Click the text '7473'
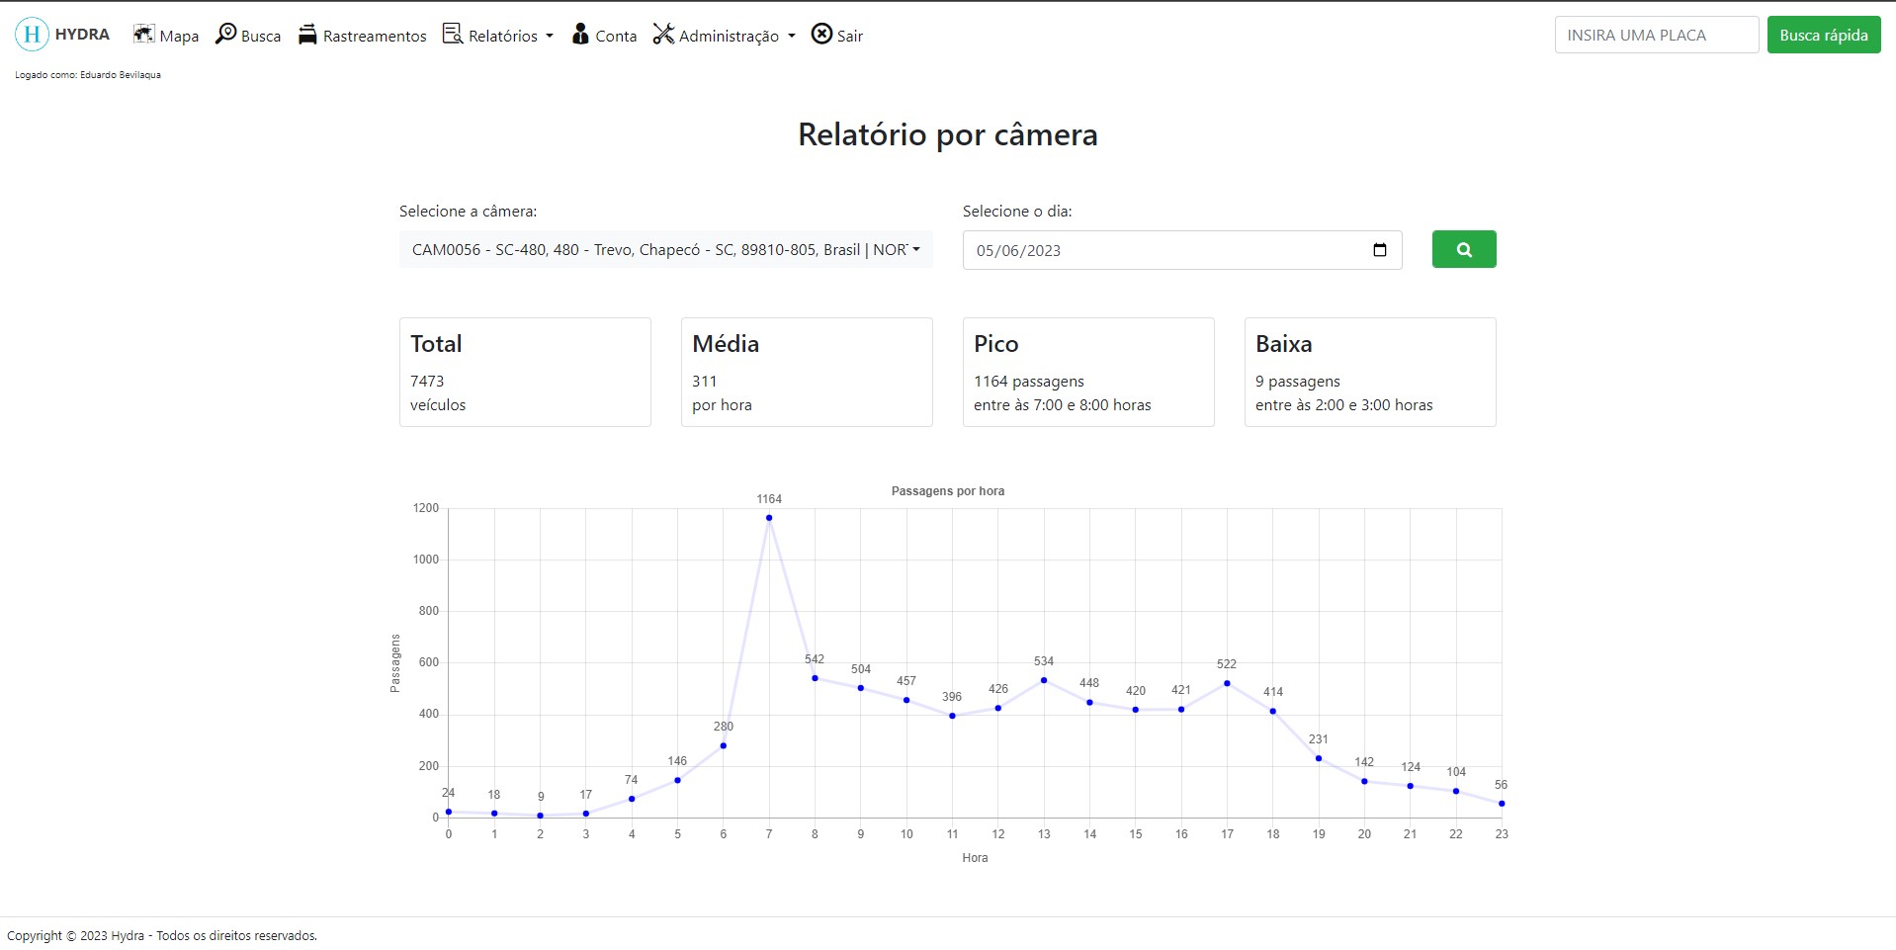 point(427,382)
